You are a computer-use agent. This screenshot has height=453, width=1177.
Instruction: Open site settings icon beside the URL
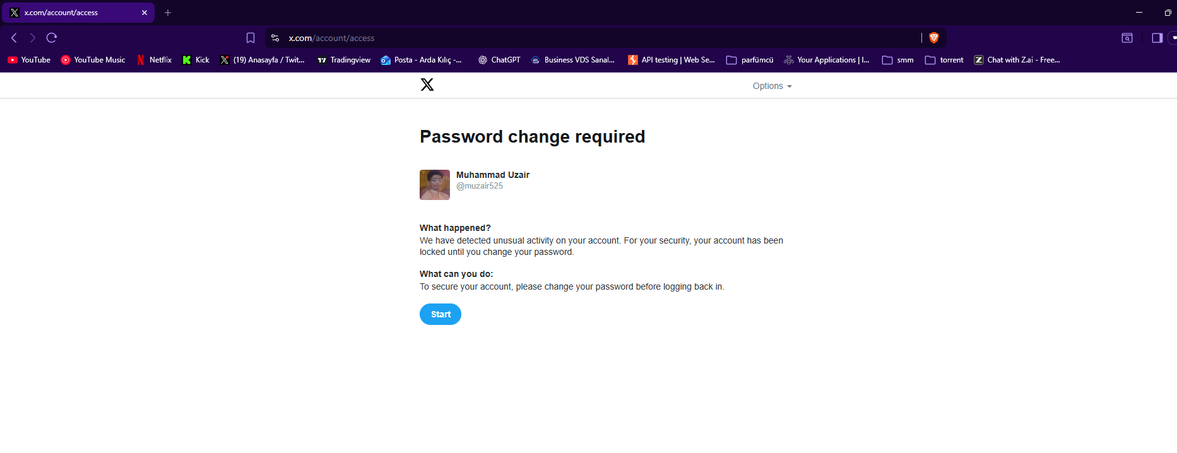[x=275, y=38]
